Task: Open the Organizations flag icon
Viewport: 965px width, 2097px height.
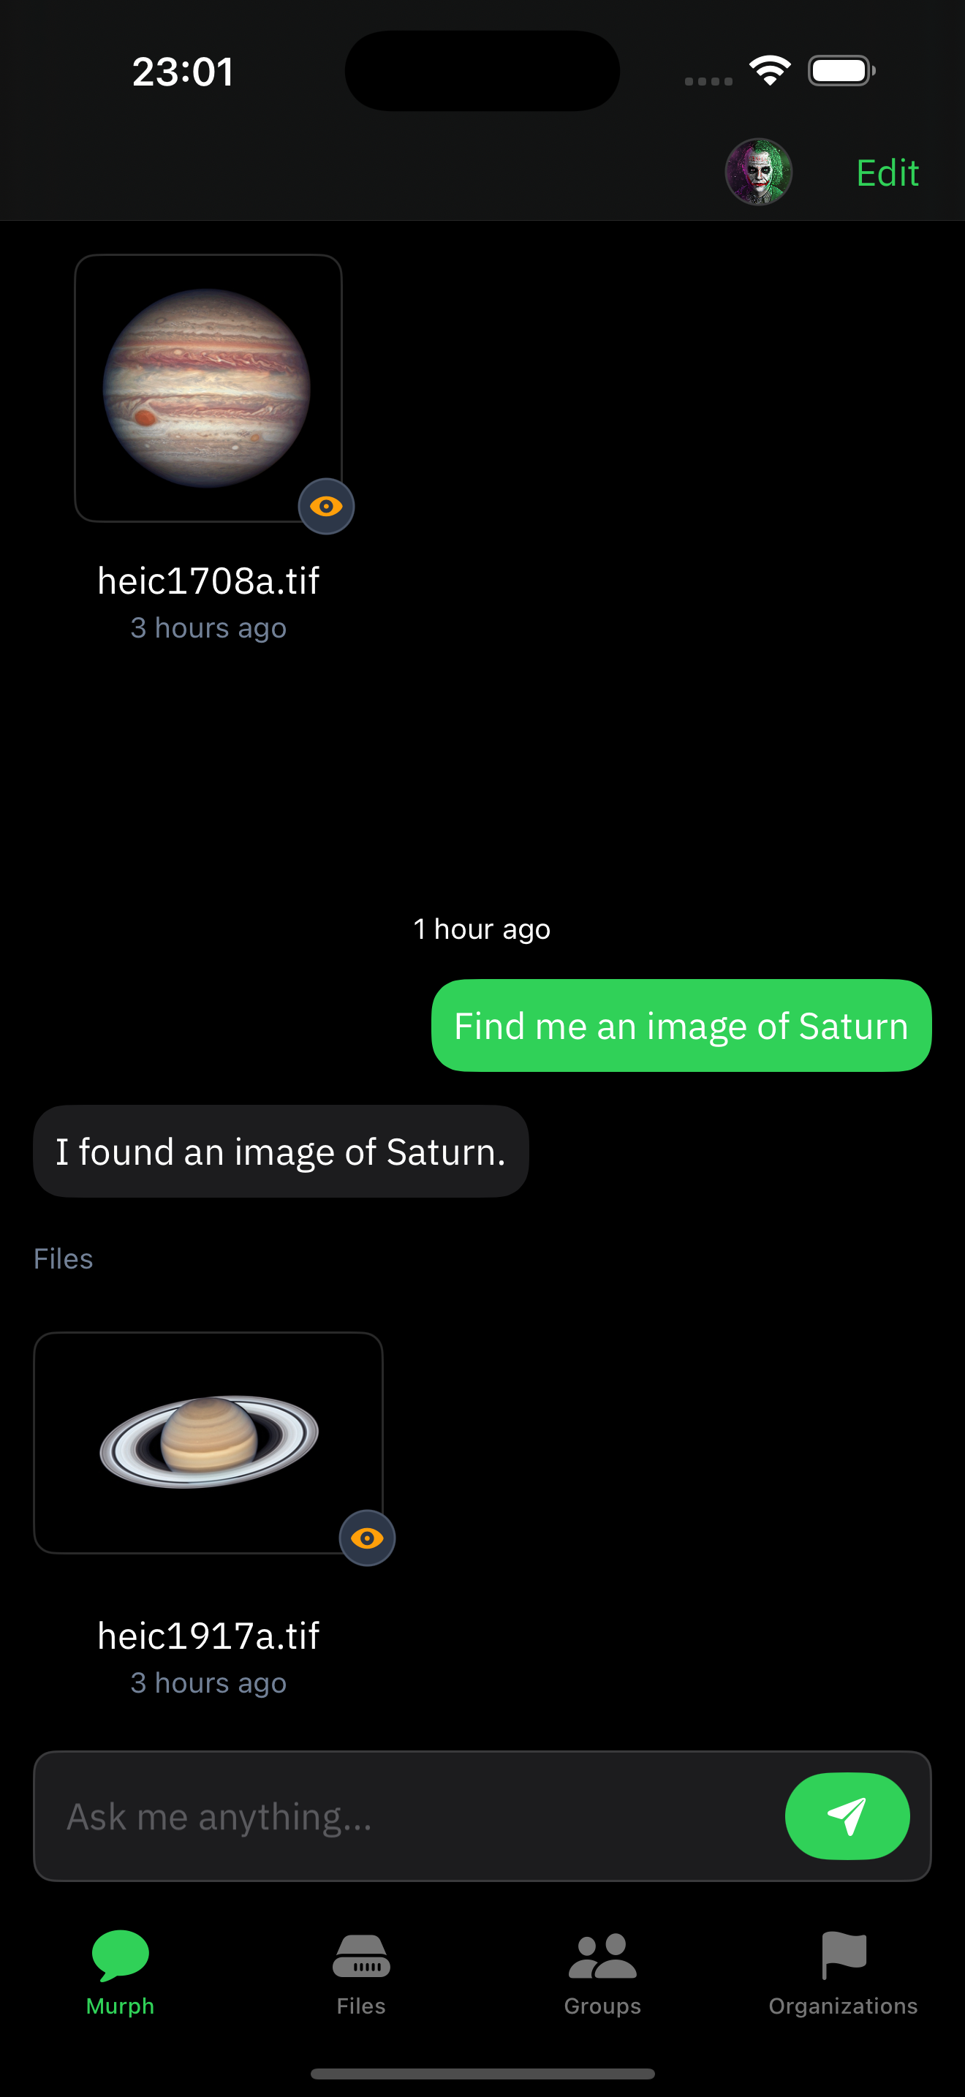Action: pos(844,1955)
